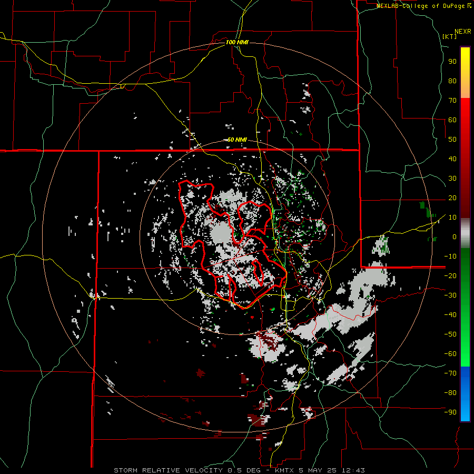
Task: Select the positive 60 knot scale label
Action: [452, 120]
